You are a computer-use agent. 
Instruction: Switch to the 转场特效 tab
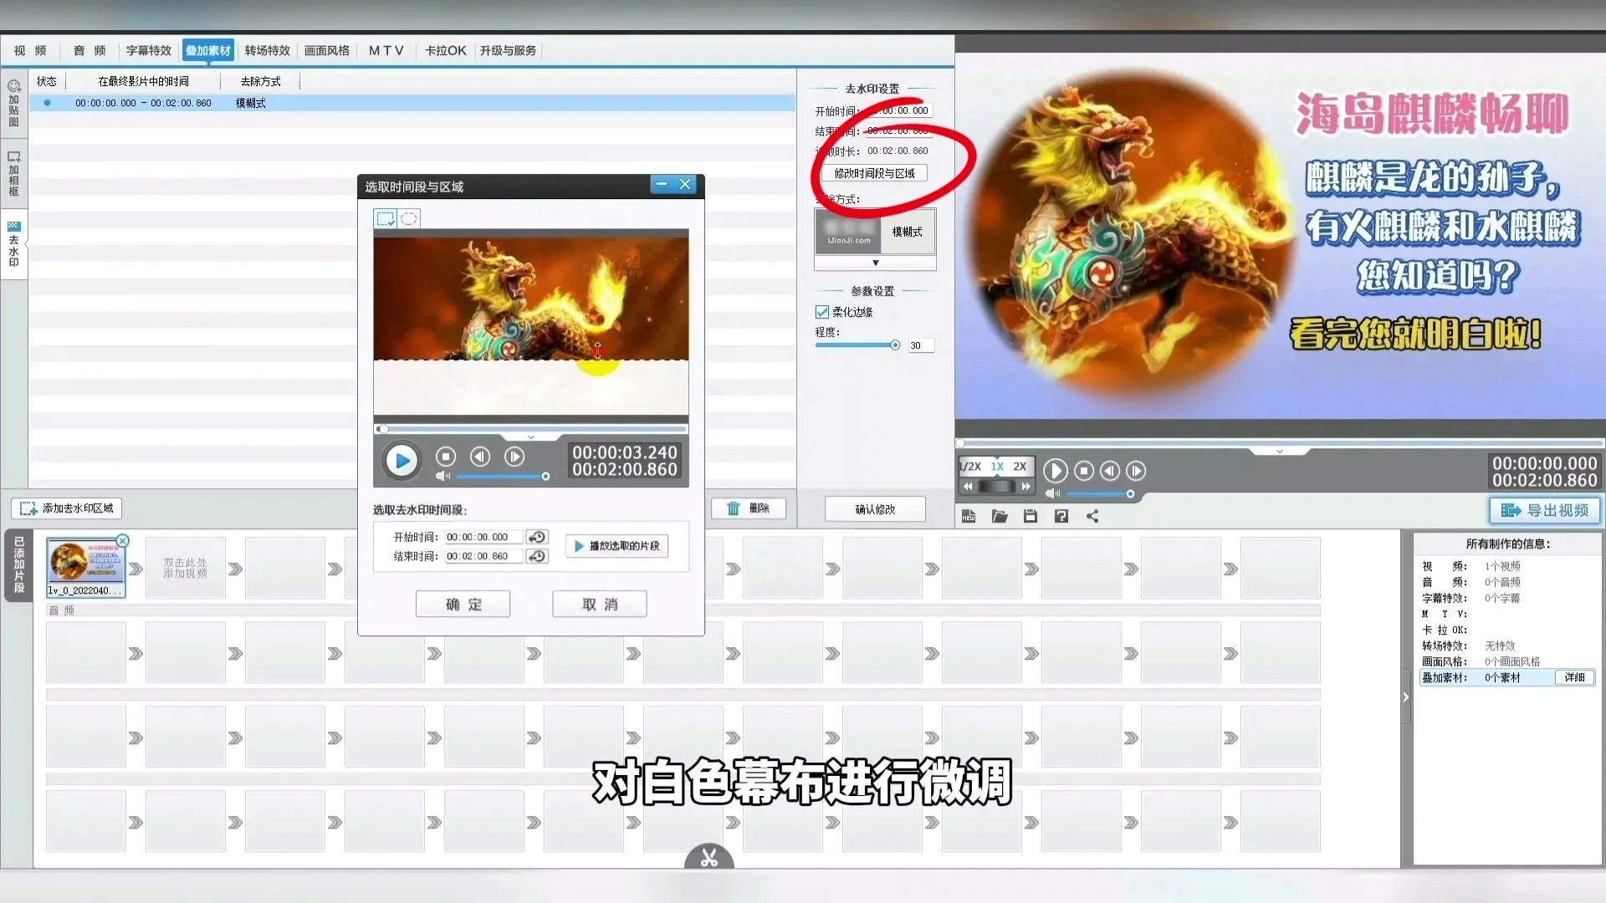click(267, 51)
